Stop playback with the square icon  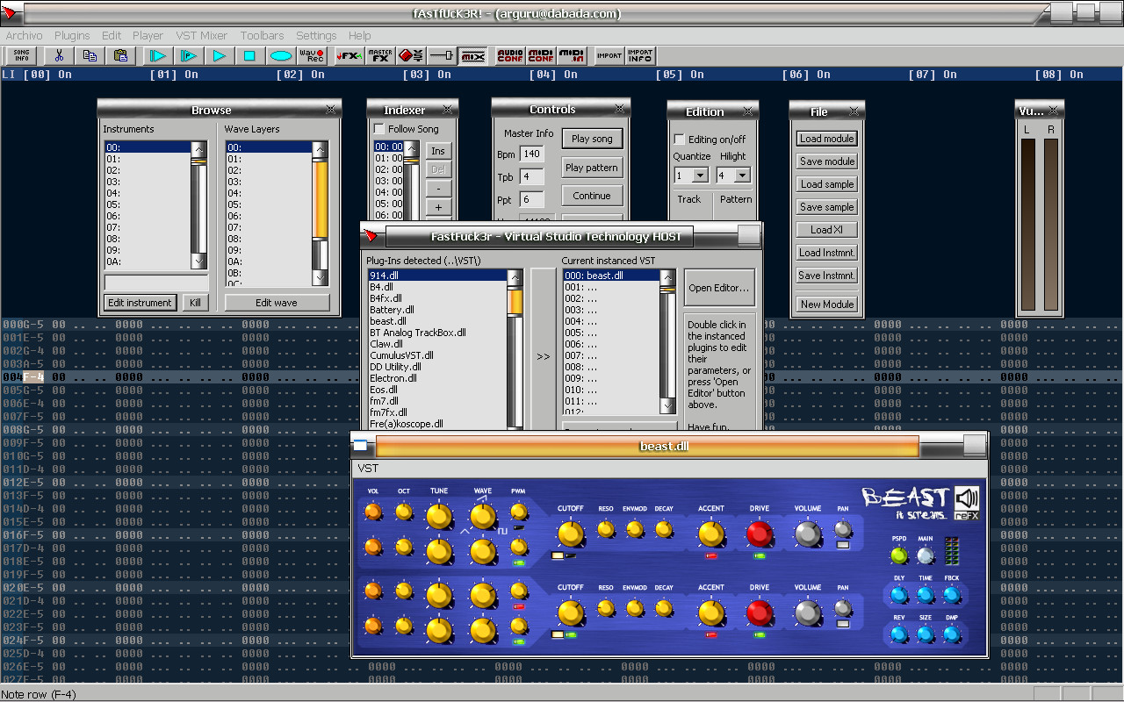tap(249, 55)
